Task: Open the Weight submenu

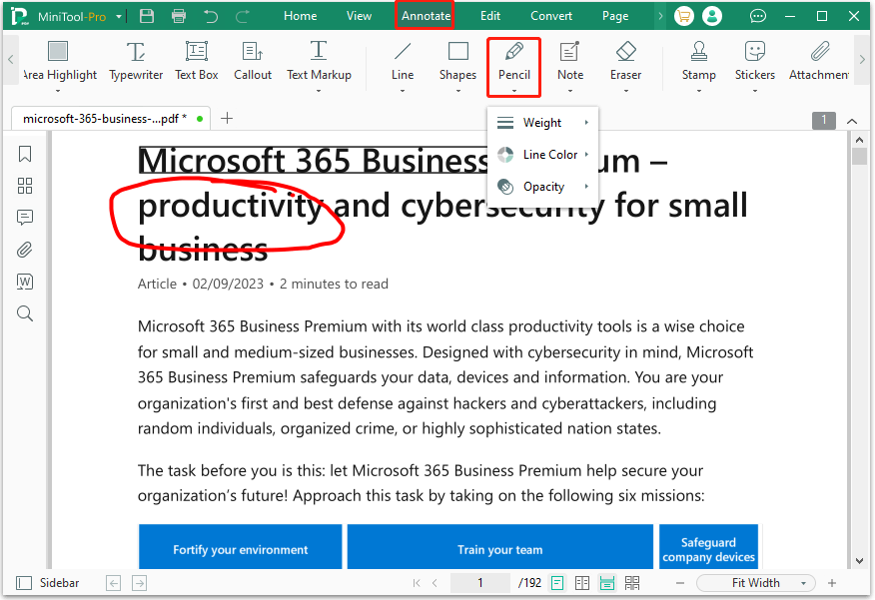Action: pos(542,123)
